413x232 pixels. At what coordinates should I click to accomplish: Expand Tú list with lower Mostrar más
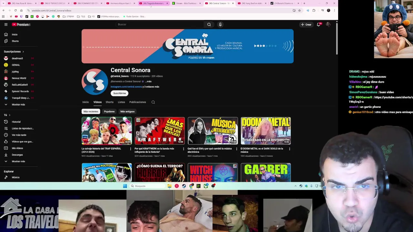19,161
